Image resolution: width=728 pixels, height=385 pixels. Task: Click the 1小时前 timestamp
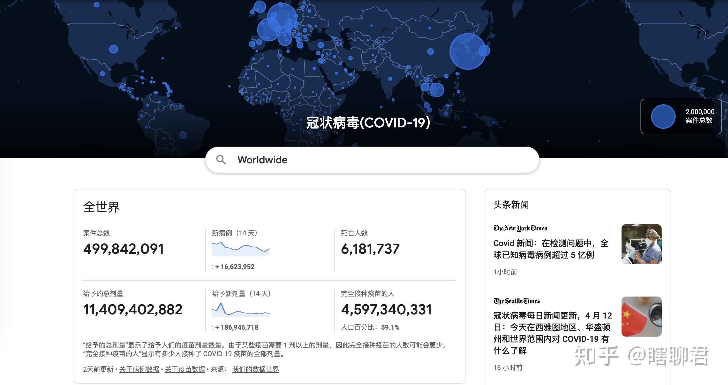[x=505, y=272]
